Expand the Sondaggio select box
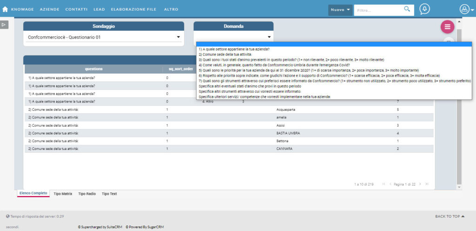 pyautogui.click(x=103, y=37)
